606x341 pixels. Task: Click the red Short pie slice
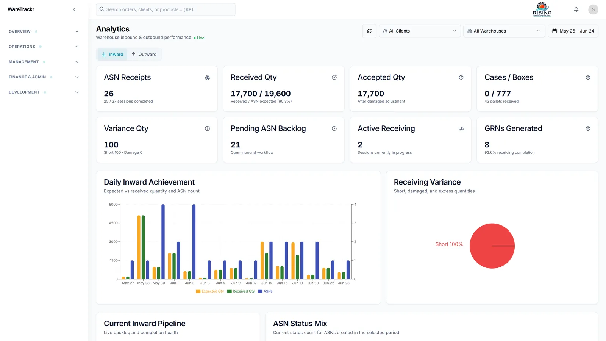[x=492, y=246]
